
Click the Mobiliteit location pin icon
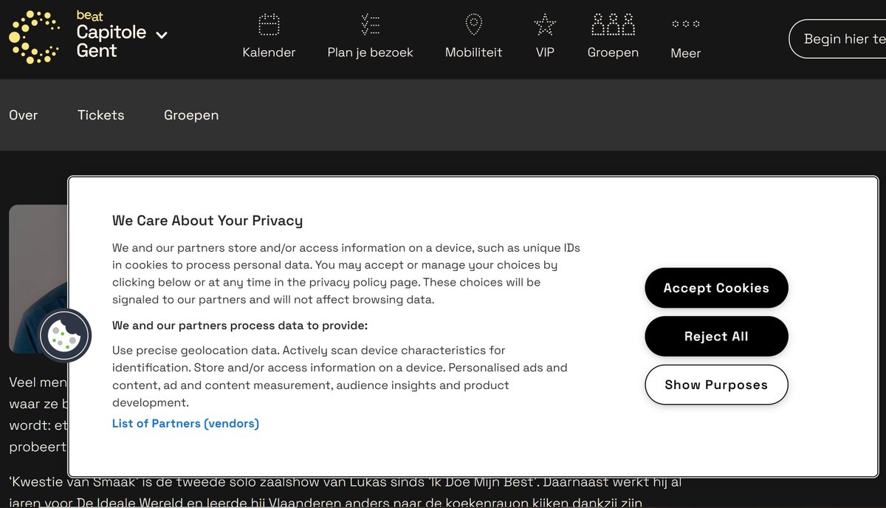pyautogui.click(x=473, y=24)
